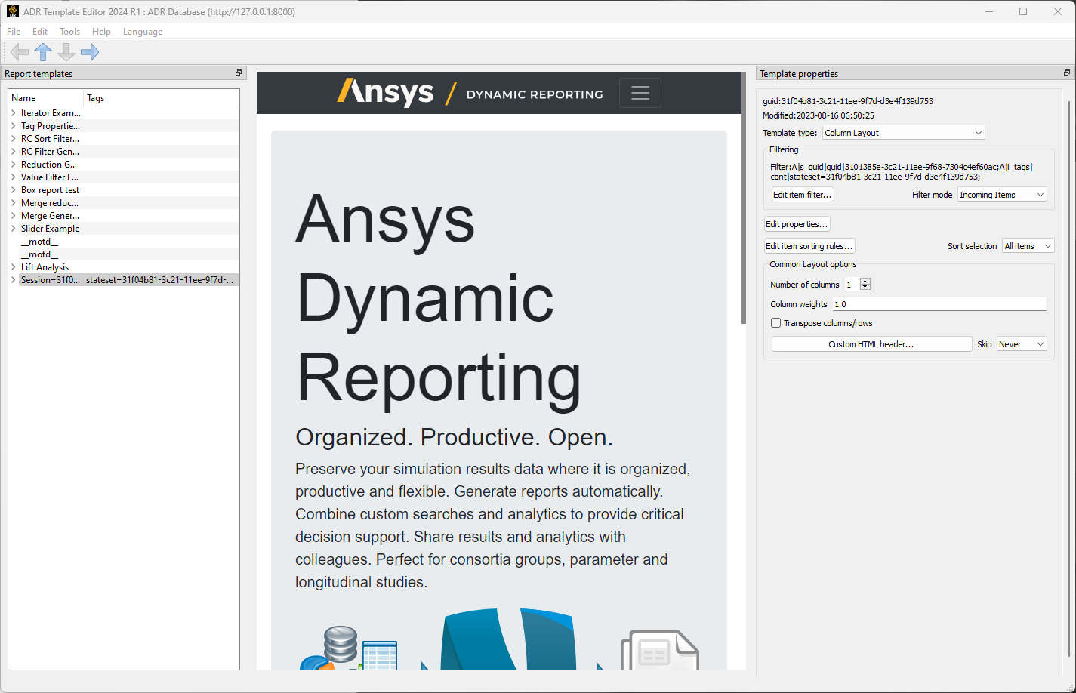This screenshot has height=693, width=1076.
Task: Open the Skip dropdown set to Never
Action: click(1022, 344)
